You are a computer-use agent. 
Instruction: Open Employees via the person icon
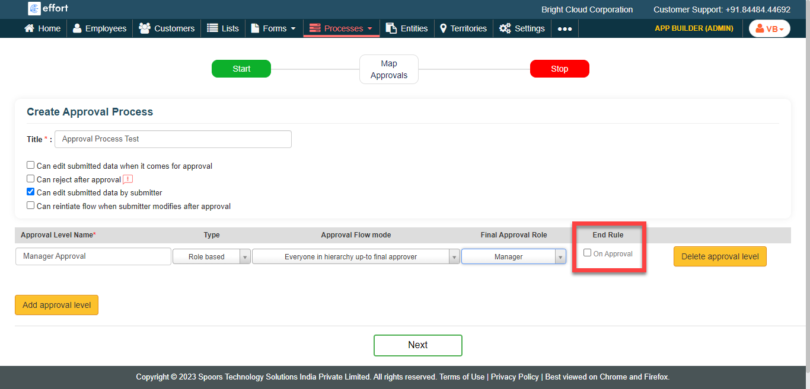point(77,28)
